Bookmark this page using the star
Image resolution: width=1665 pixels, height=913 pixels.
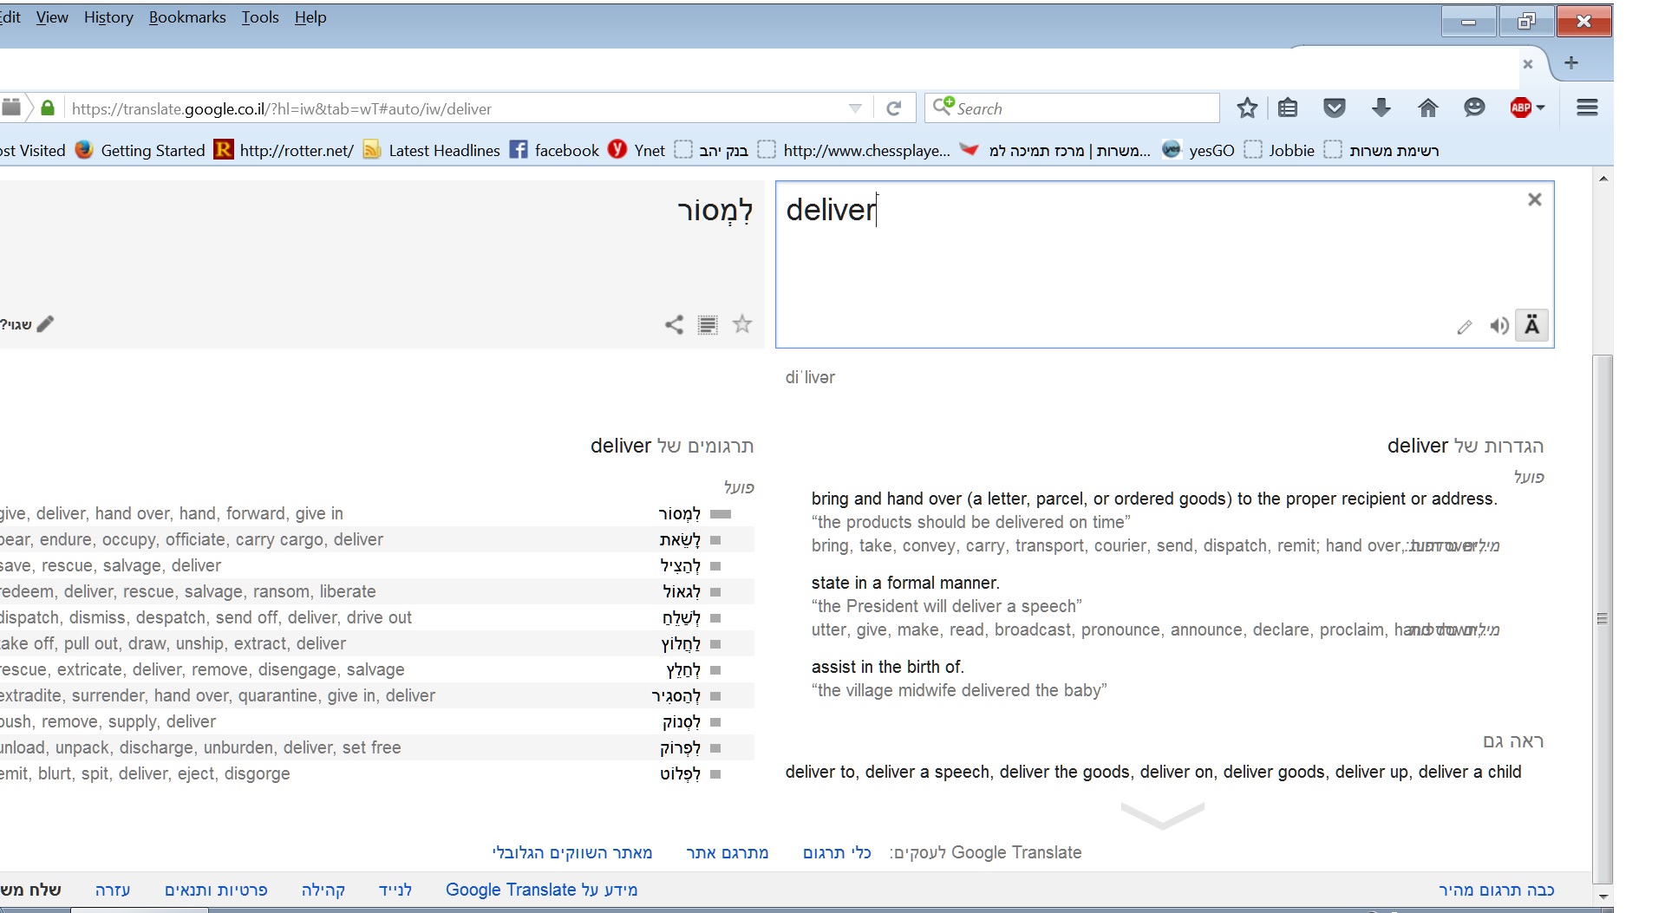click(1247, 108)
